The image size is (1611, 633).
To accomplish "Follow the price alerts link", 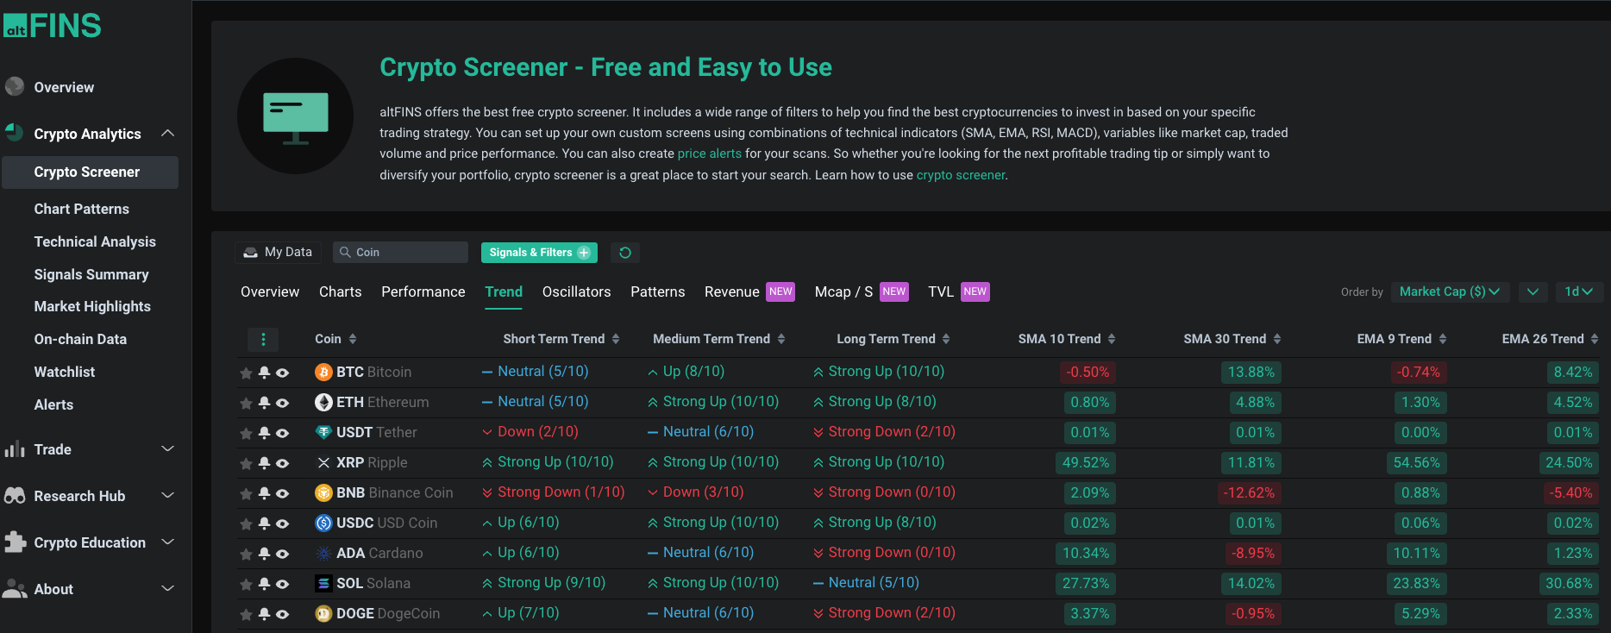I will [709, 154].
